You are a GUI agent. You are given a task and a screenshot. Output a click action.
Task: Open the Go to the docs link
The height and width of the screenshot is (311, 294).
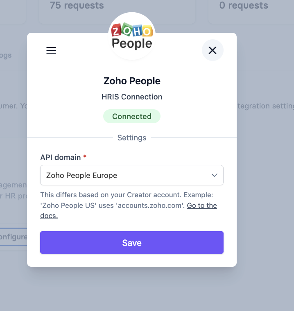click(x=202, y=206)
